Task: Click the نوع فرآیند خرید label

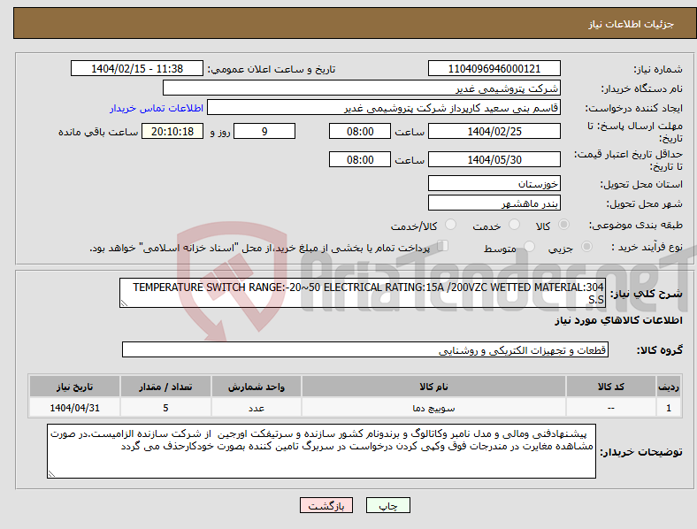Action: (647, 247)
